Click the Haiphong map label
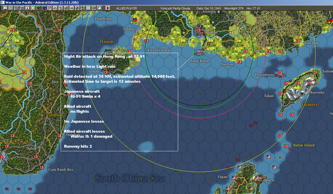The height and width of the screenshot is (194, 333). (x=103, y=19)
